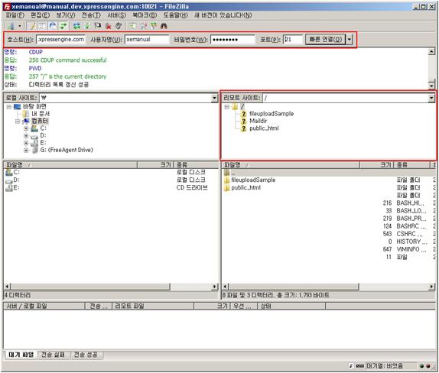This screenshot has height=373, width=439.
Task: Select fileuploadSample folder in remote file list
Action: (x=329, y=180)
